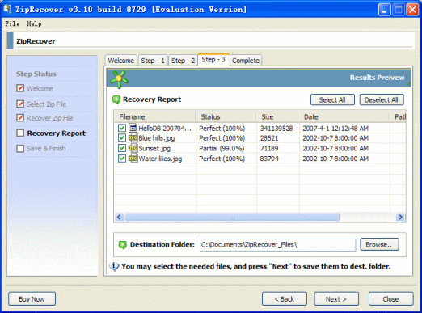Click the Close button at the bottom

(x=390, y=299)
